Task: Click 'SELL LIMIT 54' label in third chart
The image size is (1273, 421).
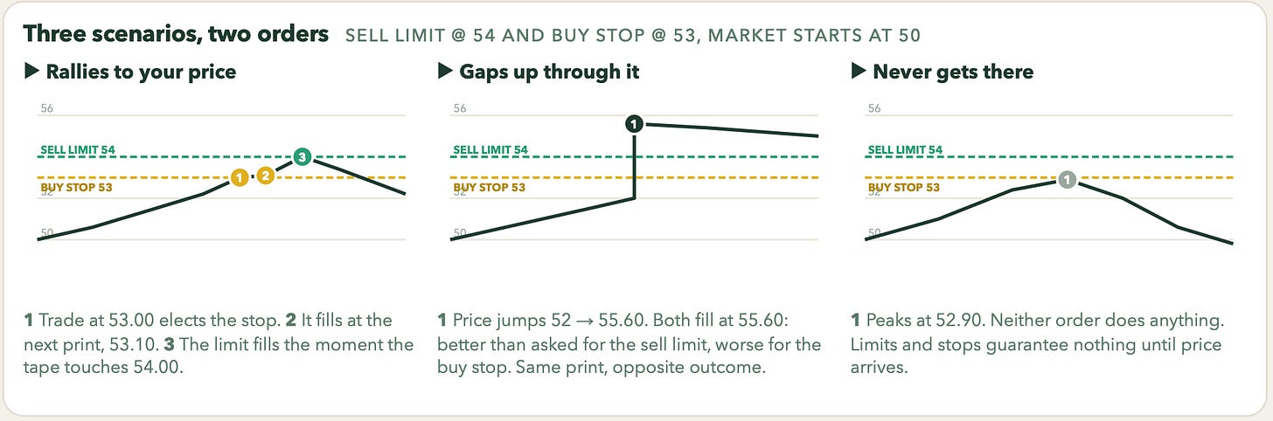Action: click(905, 149)
